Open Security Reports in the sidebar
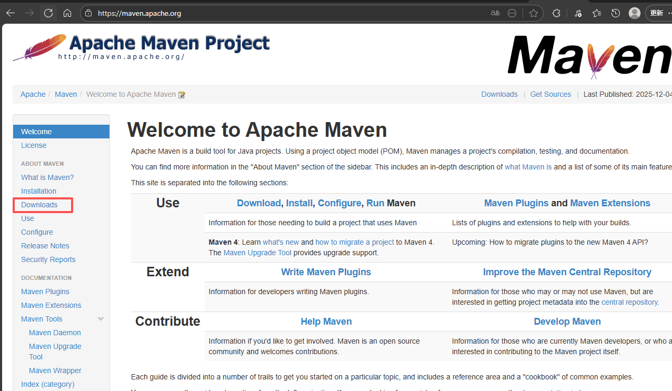 pyautogui.click(x=48, y=259)
